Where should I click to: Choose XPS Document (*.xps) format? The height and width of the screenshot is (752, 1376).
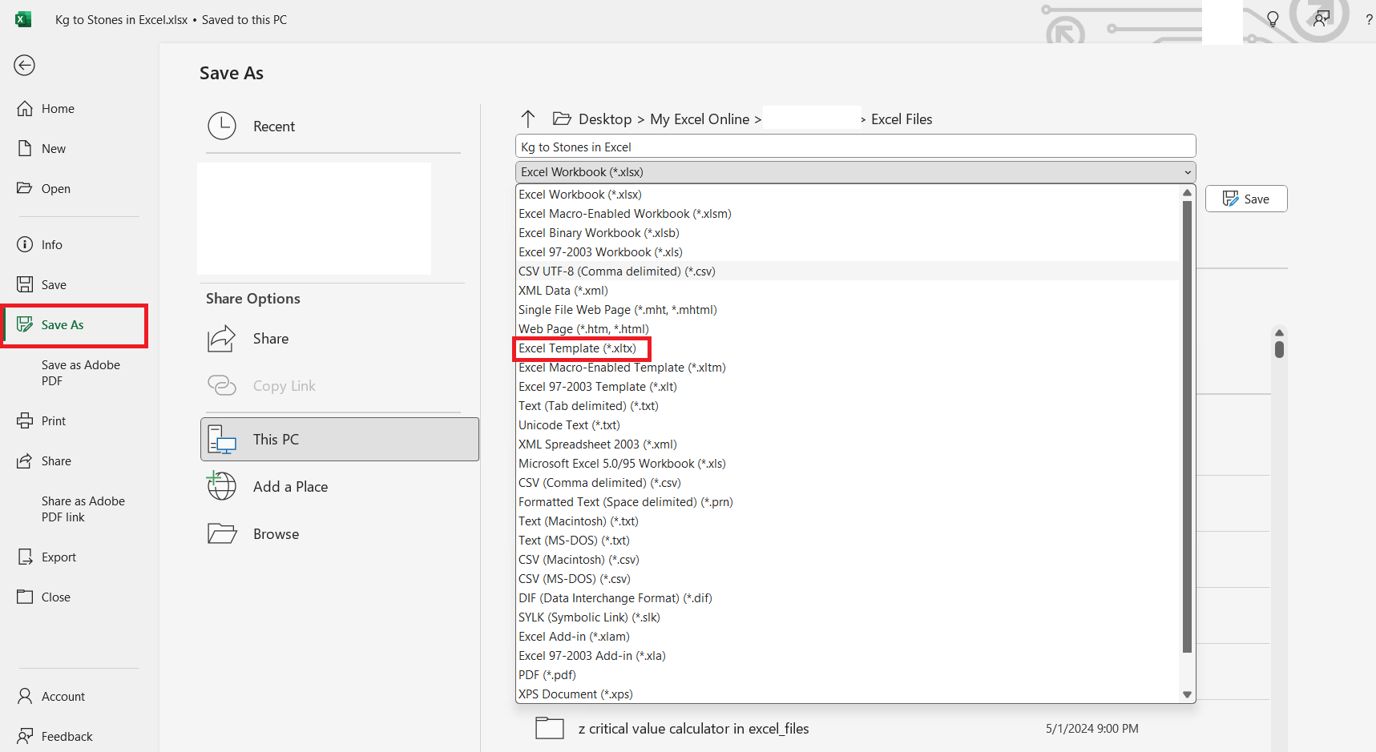coord(848,694)
